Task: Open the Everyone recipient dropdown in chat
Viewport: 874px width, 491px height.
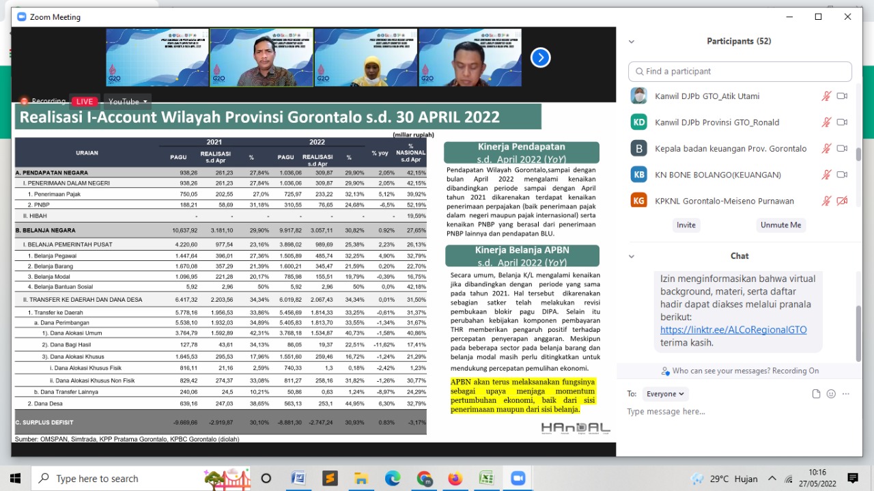Action: pos(664,393)
